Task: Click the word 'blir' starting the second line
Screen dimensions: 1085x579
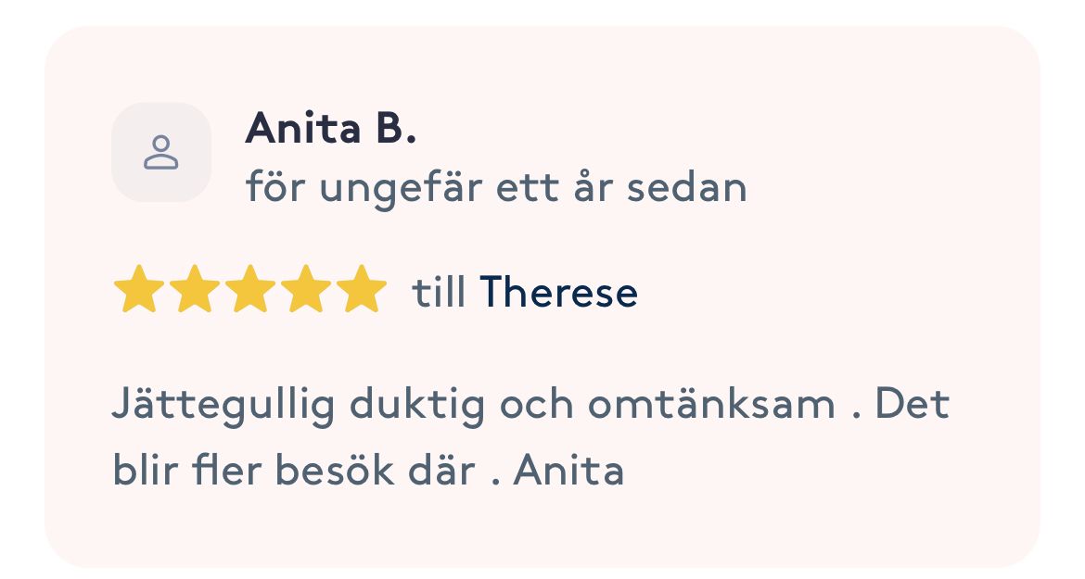Action: pyautogui.click(x=137, y=471)
